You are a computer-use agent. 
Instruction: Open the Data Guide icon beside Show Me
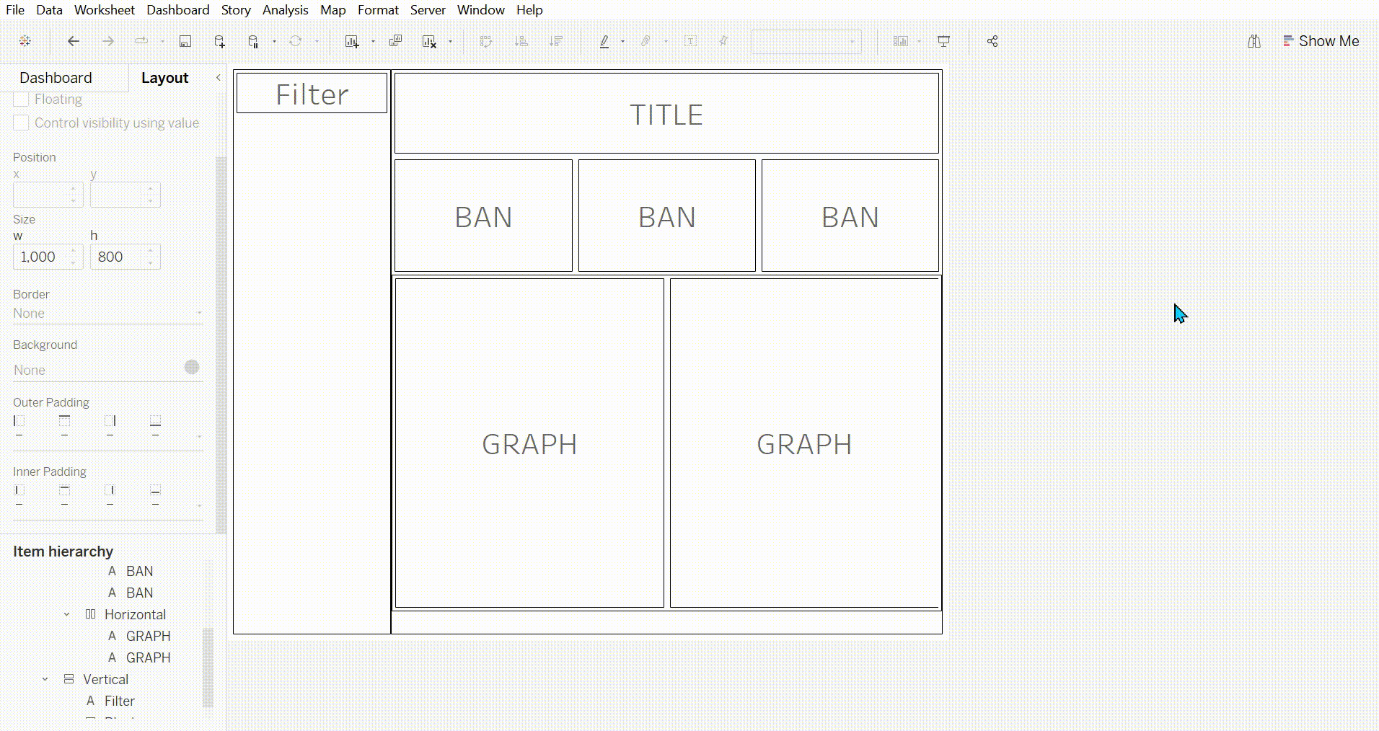(x=1254, y=41)
